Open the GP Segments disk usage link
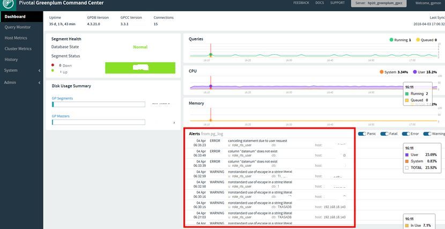Screen dimensions: 445x229 (62, 99)
